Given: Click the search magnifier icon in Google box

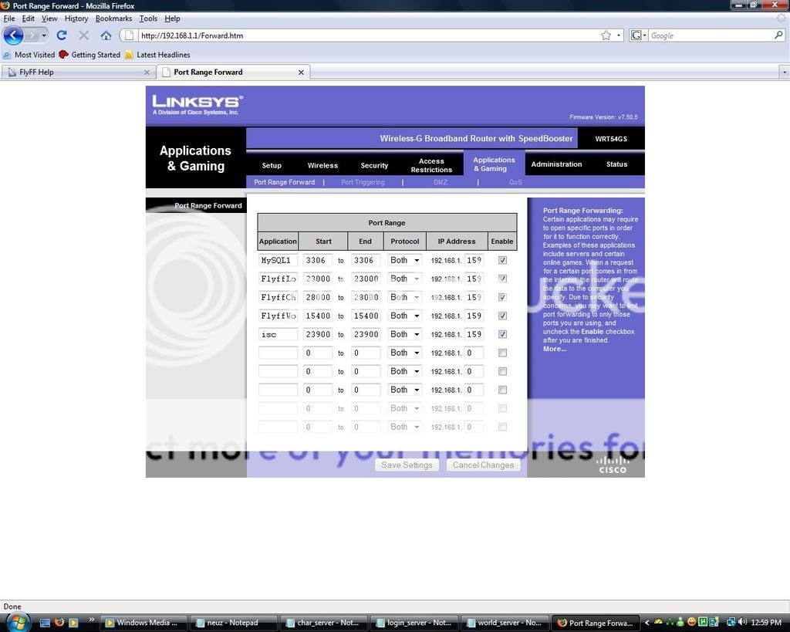Looking at the screenshot, I should tap(778, 35).
